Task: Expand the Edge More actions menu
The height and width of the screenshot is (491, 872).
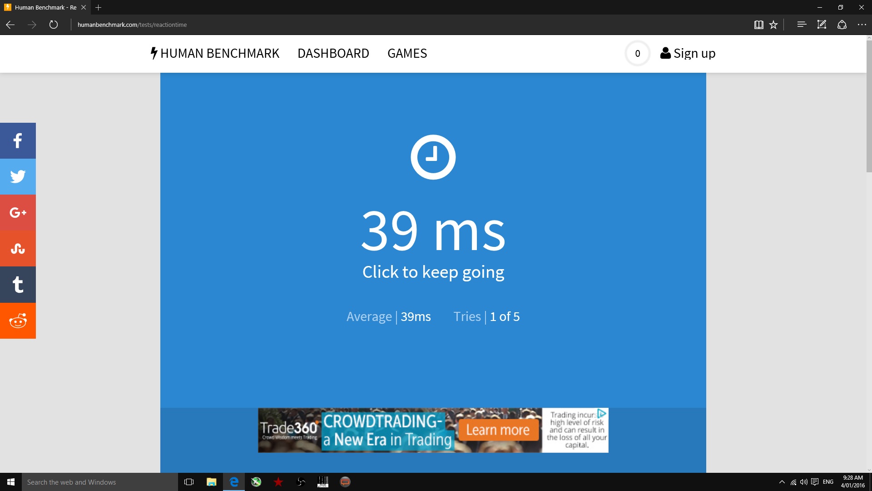Action: pyautogui.click(x=862, y=25)
